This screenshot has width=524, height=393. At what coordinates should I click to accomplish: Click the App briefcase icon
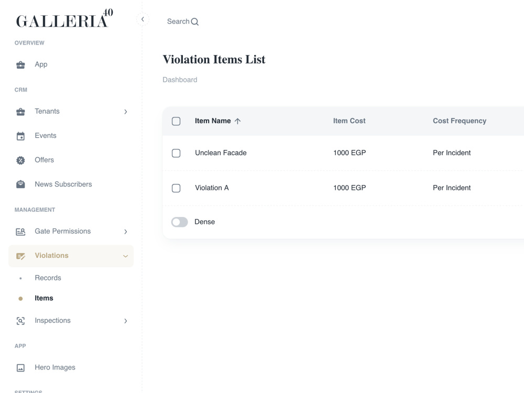coord(20,64)
